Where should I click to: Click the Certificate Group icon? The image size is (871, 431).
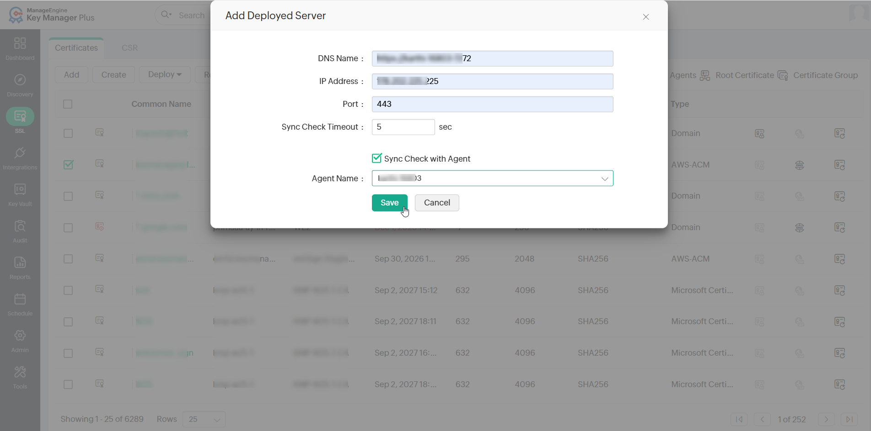[783, 75]
